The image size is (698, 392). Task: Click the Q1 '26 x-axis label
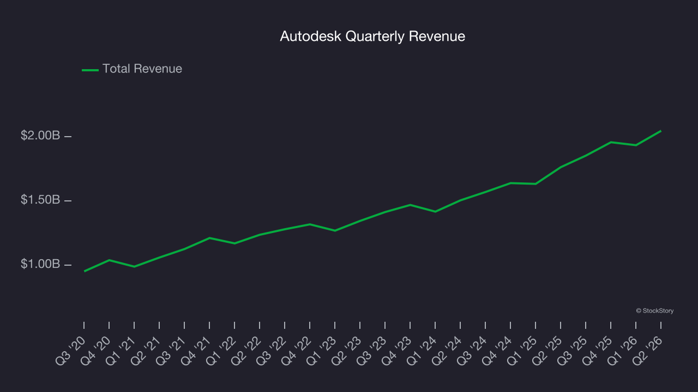click(x=623, y=350)
